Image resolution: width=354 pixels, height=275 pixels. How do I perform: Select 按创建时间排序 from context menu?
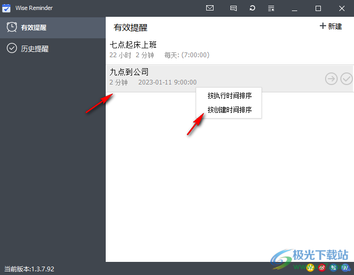coord(229,110)
